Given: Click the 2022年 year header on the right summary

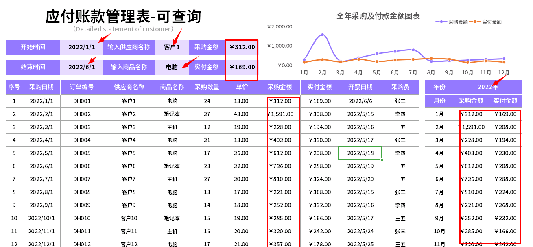Looking at the screenshot, I should 488,87.
